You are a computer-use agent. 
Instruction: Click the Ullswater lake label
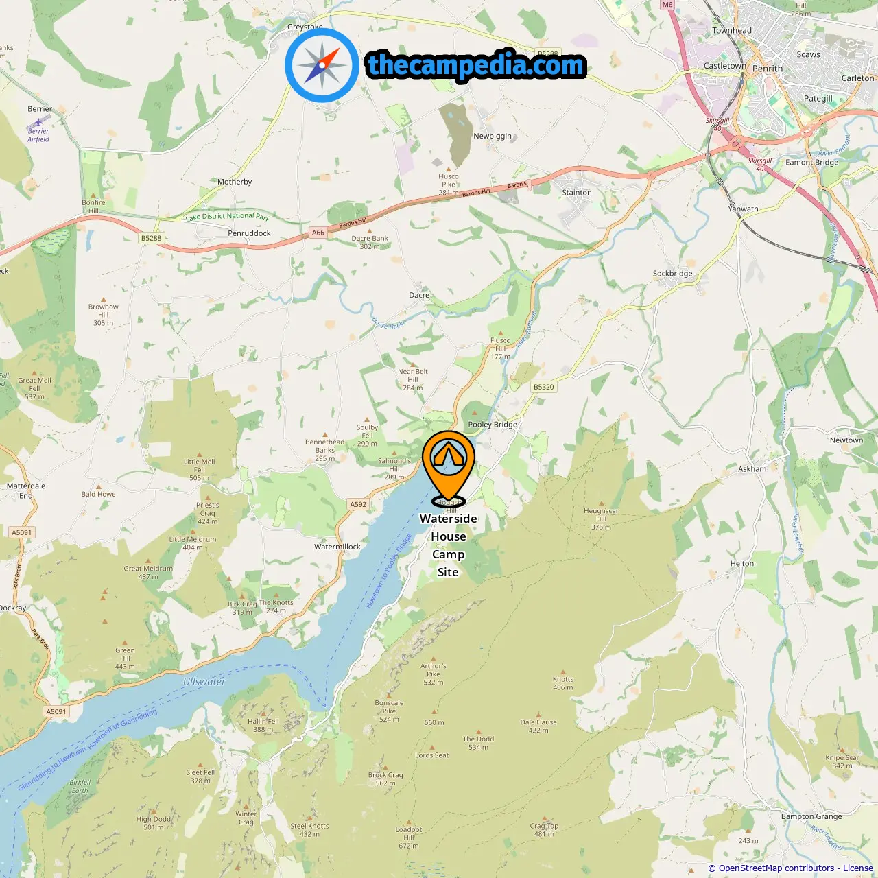(204, 682)
